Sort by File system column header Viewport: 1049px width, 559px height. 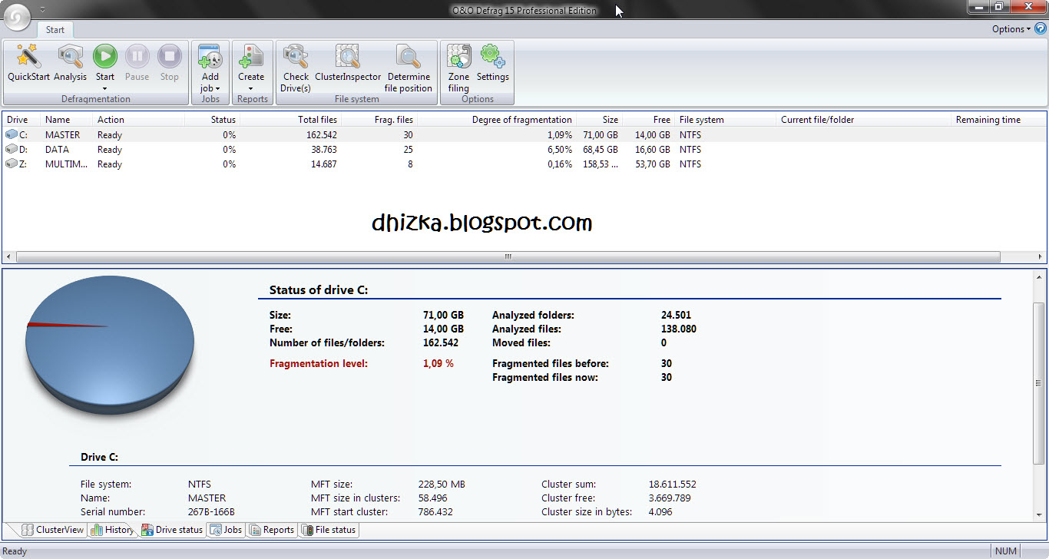[726, 120]
